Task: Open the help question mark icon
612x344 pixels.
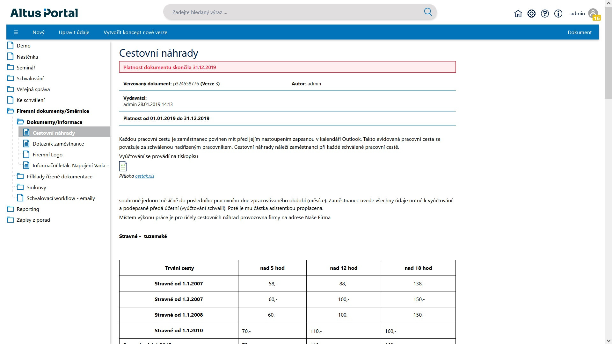Action: point(545,13)
